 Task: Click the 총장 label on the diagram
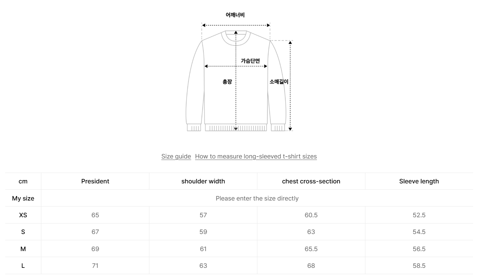pyautogui.click(x=227, y=81)
